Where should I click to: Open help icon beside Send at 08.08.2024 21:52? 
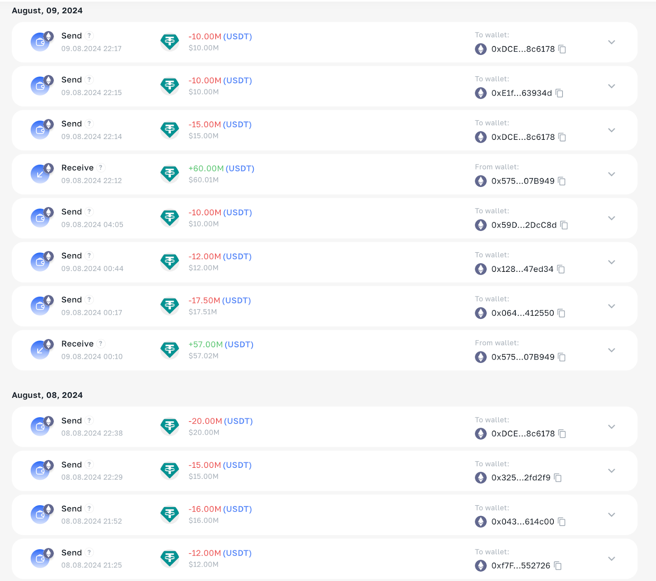[x=89, y=508]
